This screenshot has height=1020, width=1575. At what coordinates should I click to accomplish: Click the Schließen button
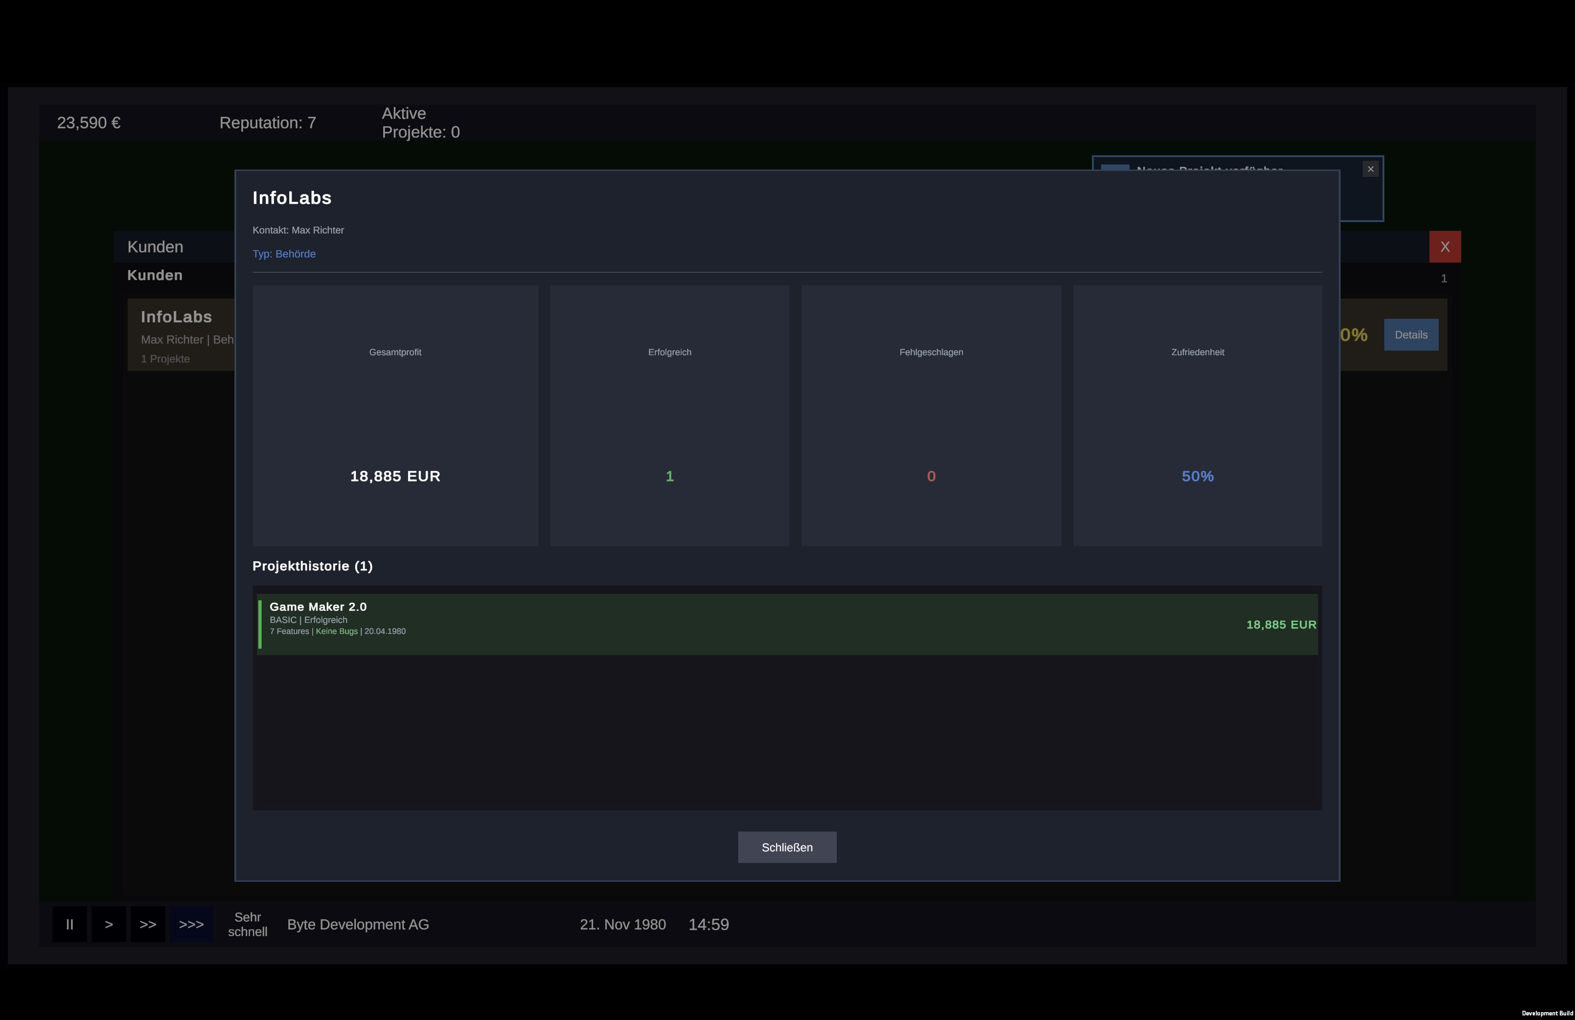787,847
